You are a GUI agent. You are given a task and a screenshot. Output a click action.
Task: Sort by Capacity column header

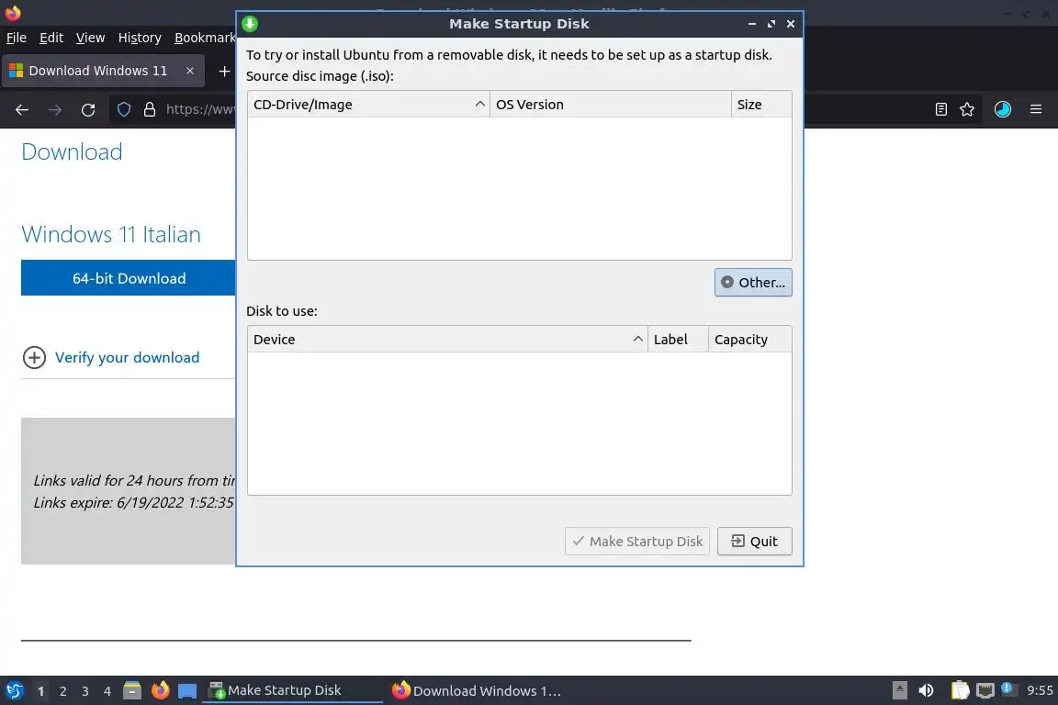pos(749,340)
